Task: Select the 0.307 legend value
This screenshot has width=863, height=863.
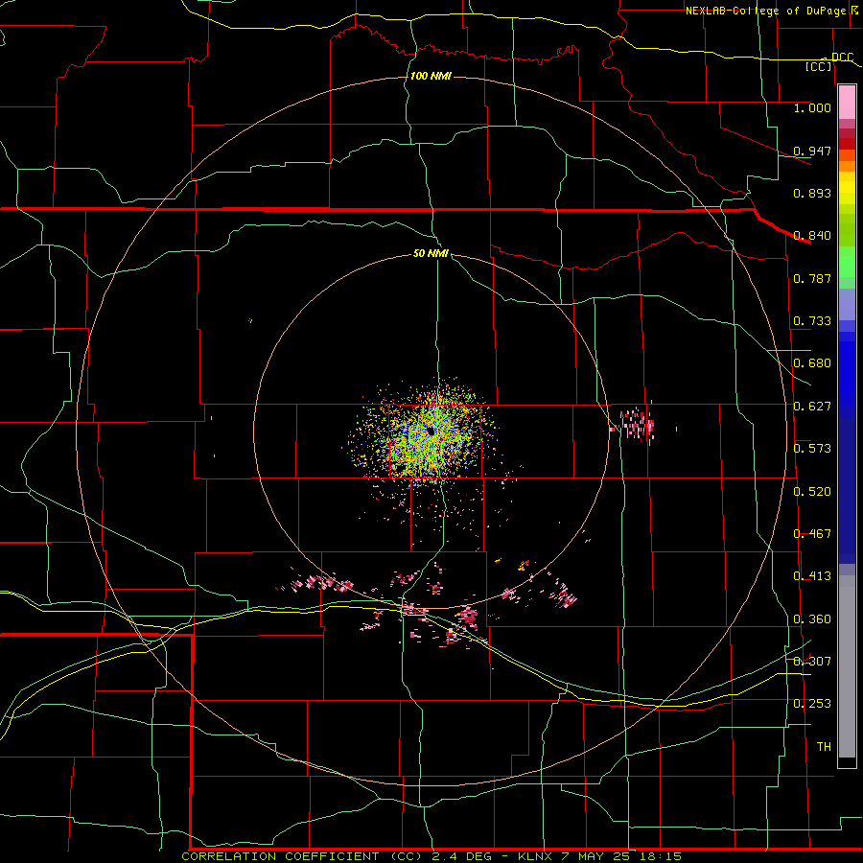Action: [x=812, y=662]
